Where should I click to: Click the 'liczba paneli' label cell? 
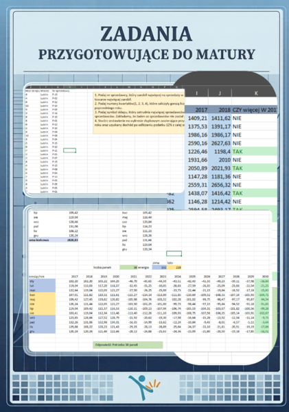click(106, 268)
